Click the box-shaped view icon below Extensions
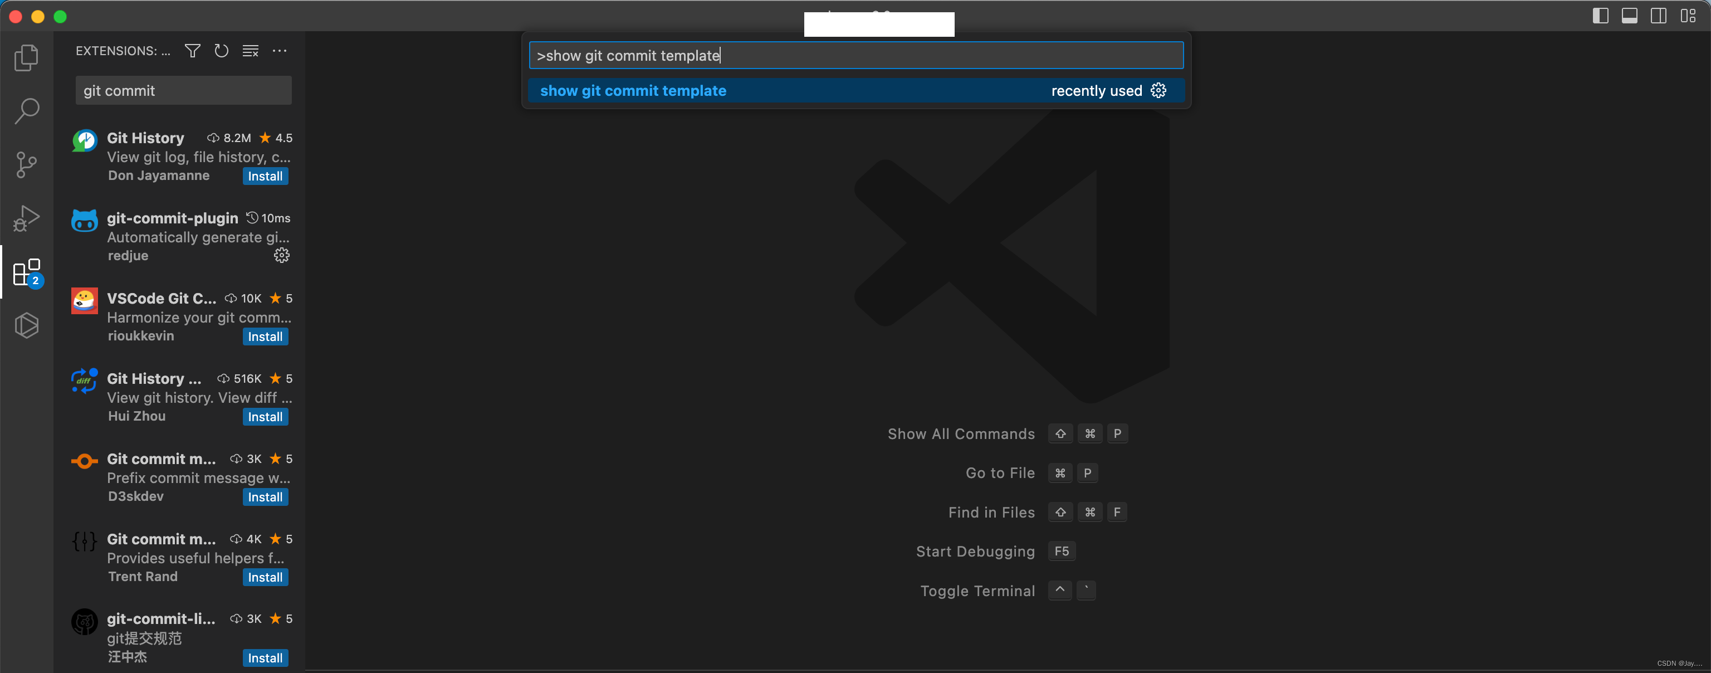The width and height of the screenshot is (1711, 673). point(27,325)
